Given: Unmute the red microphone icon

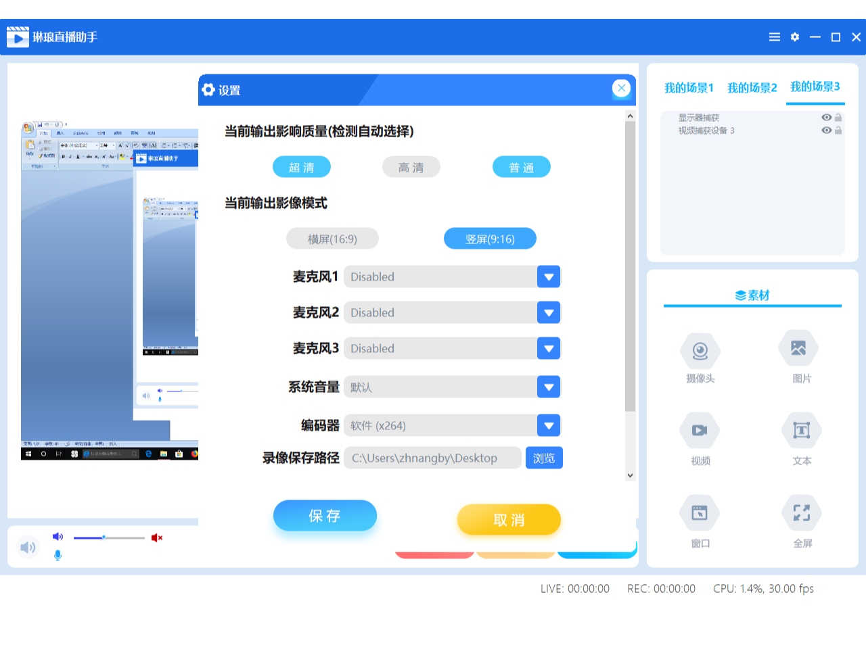Looking at the screenshot, I should point(157,537).
